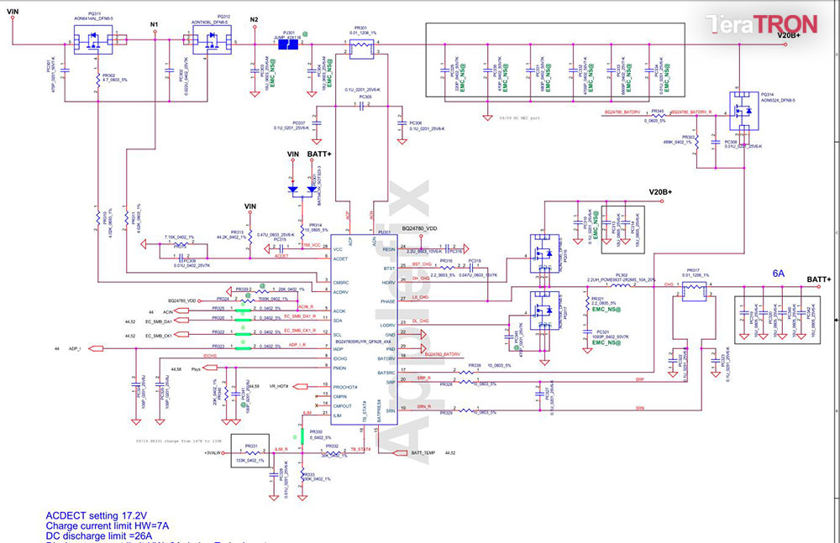Click the PHASE pin label
This screenshot has width=840, height=543.
tap(388, 301)
